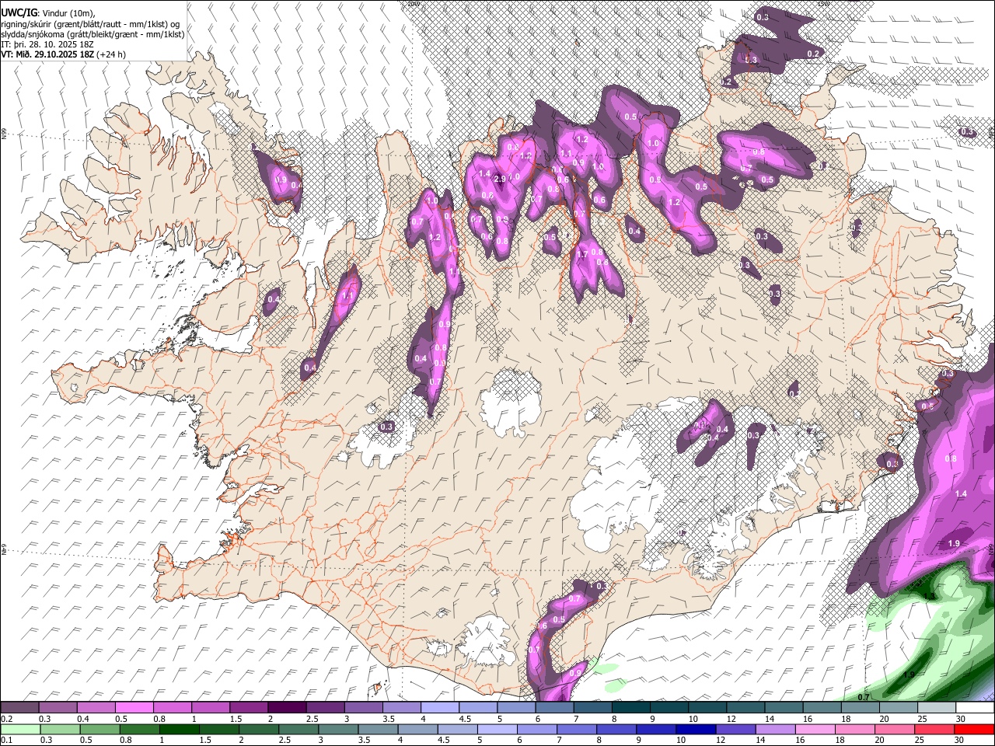Image resolution: width=995 pixels, height=746 pixels.
Task: Select the dark purple first swatch of the snow scale
Action: pyautogui.click(x=19, y=708)
